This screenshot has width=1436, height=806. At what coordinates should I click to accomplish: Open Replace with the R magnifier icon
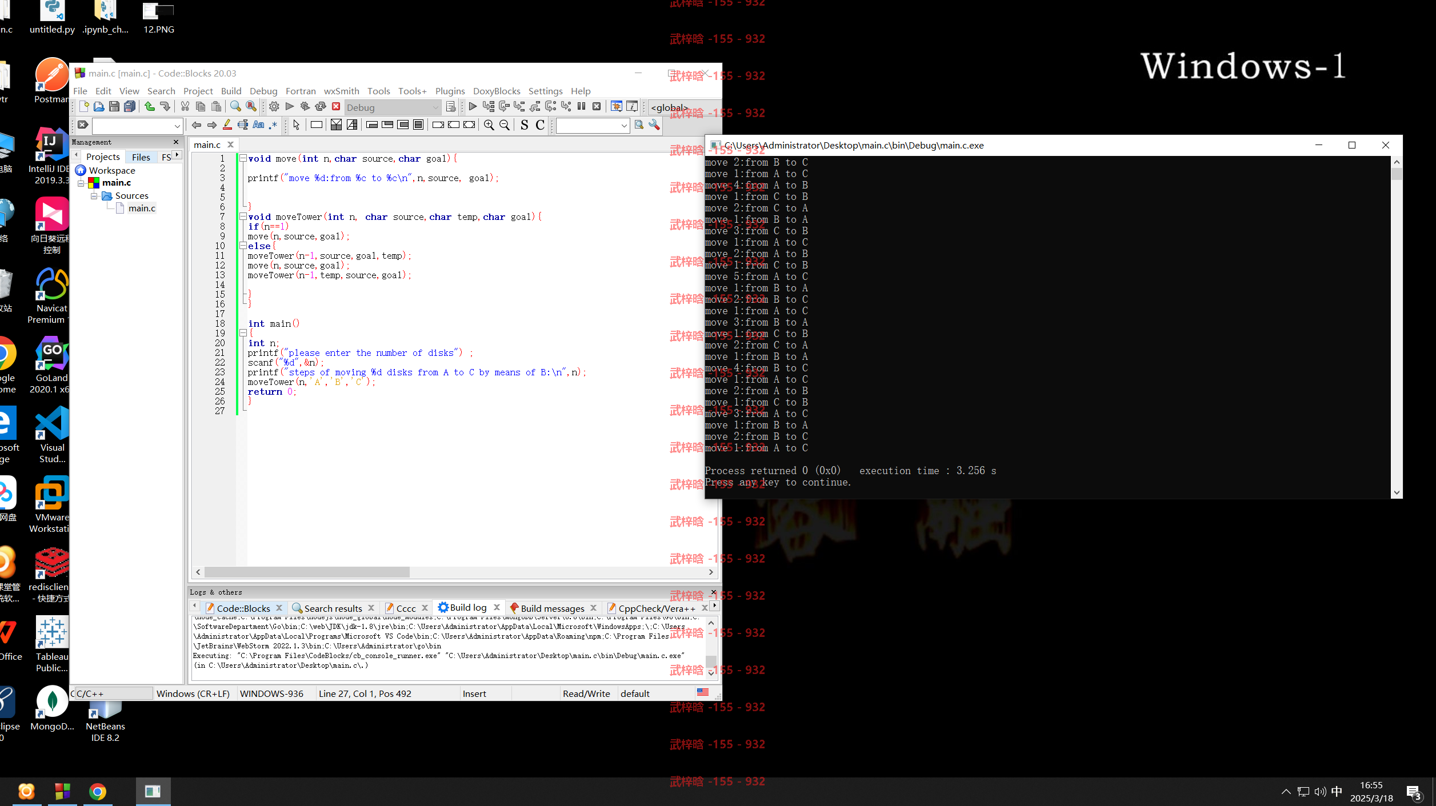pyautogui.click(x=251, y=106)
